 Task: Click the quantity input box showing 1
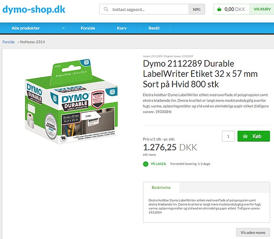tap(228, 136)
